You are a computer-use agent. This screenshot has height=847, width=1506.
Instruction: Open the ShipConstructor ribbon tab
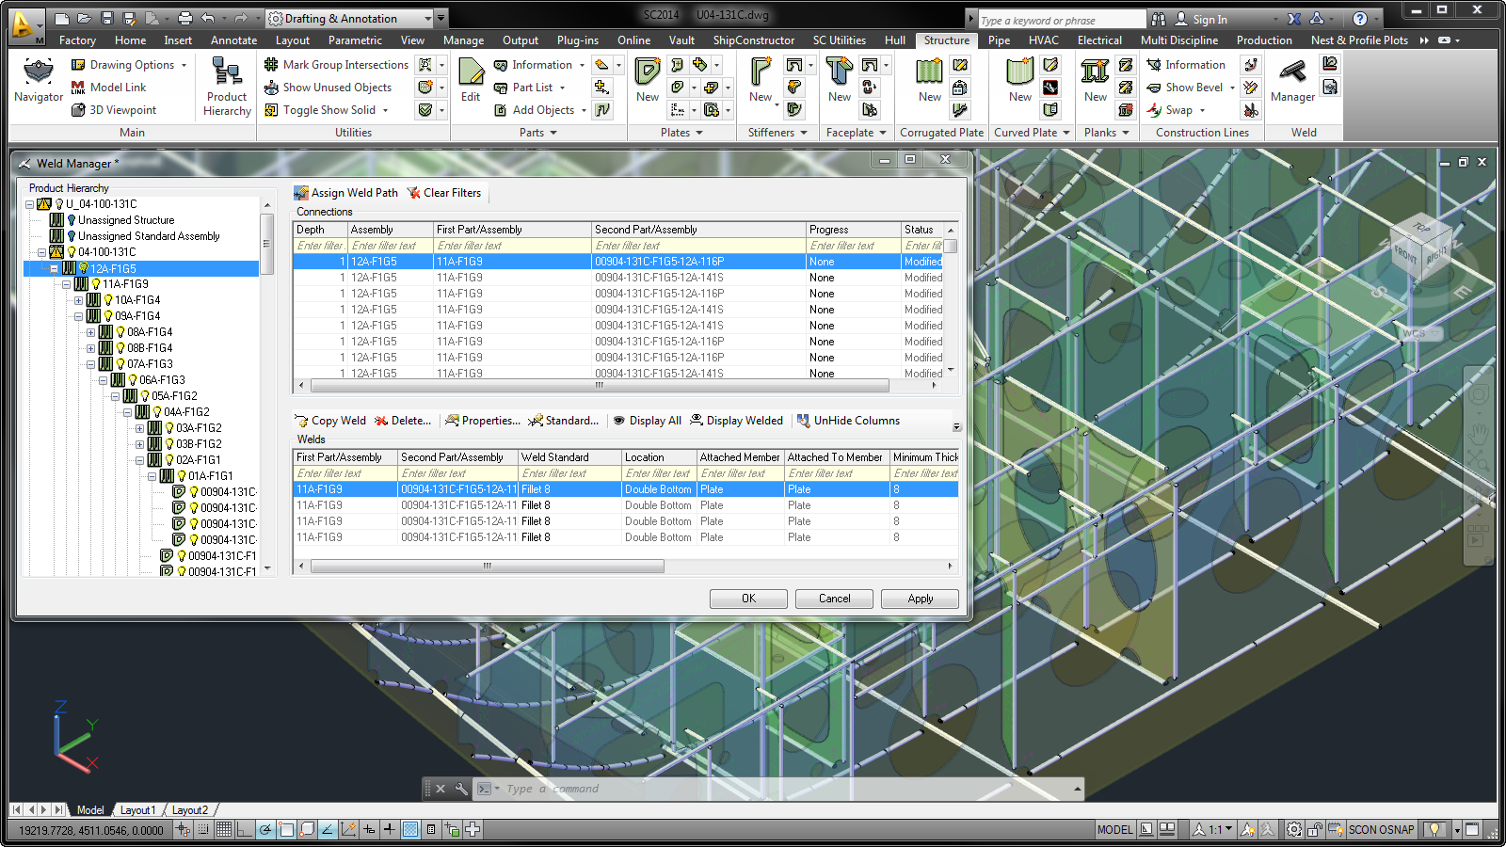pos(754,40)
